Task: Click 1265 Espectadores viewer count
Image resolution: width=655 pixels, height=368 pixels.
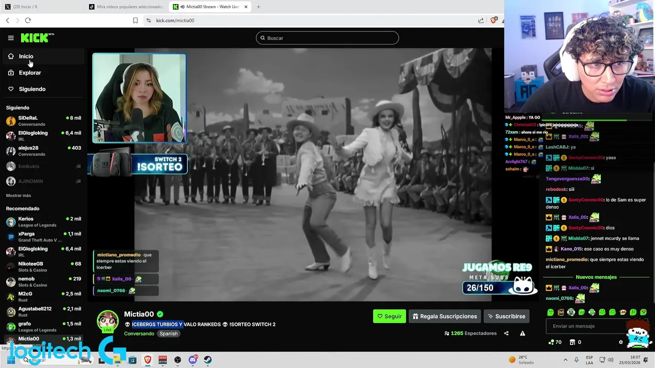Action: coord(470,333)
